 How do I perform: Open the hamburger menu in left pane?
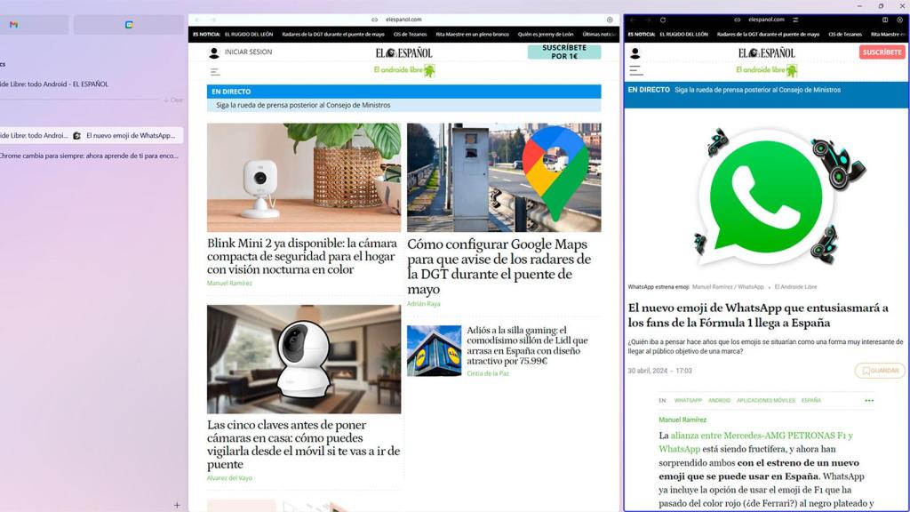(215, 72)
